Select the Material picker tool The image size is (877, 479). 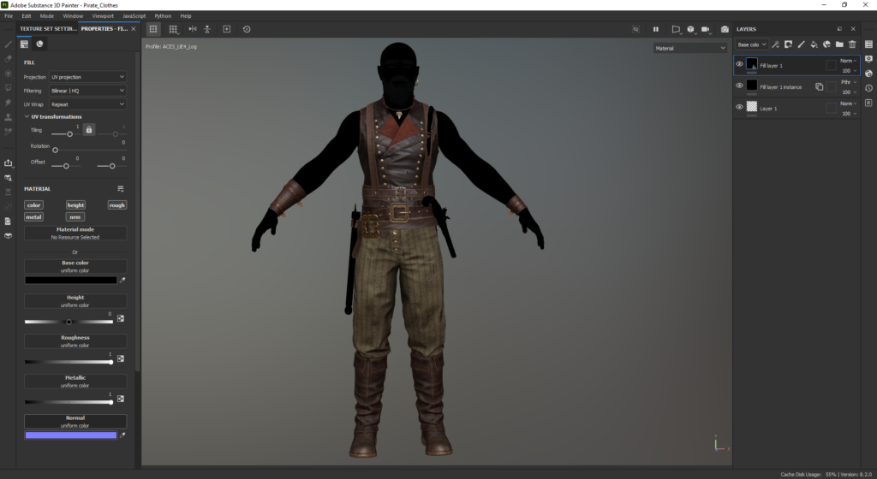[8, 132]
